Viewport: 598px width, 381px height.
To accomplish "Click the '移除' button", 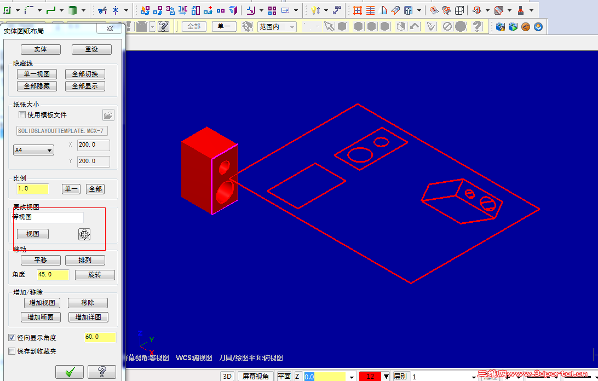I will coord(88,303).
